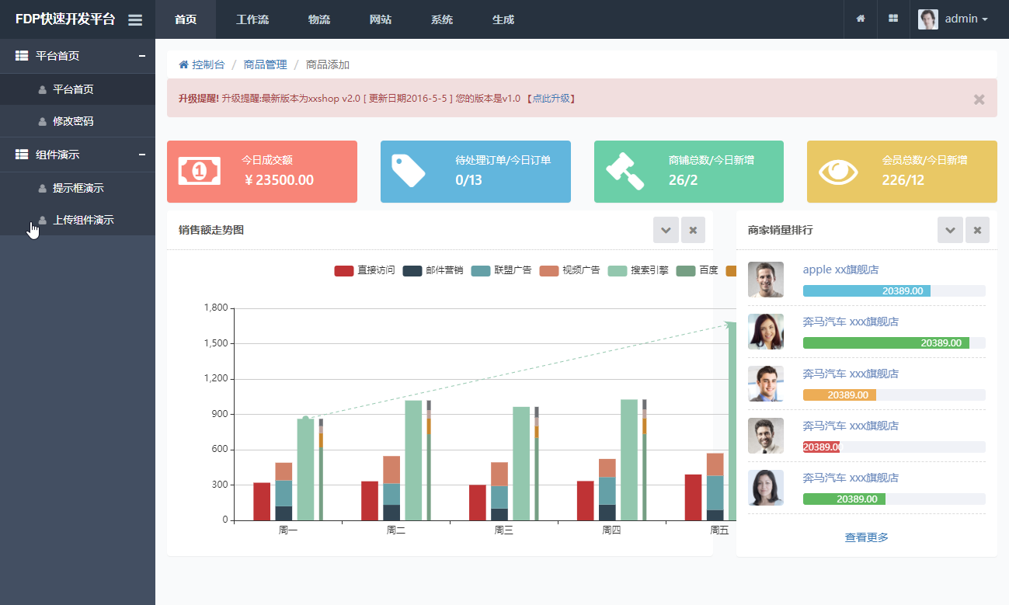This screenshot has width=1009, height=605.
Task: Click the gavel icon on 商铺总数 card
Action: click(x=625, y=171)
